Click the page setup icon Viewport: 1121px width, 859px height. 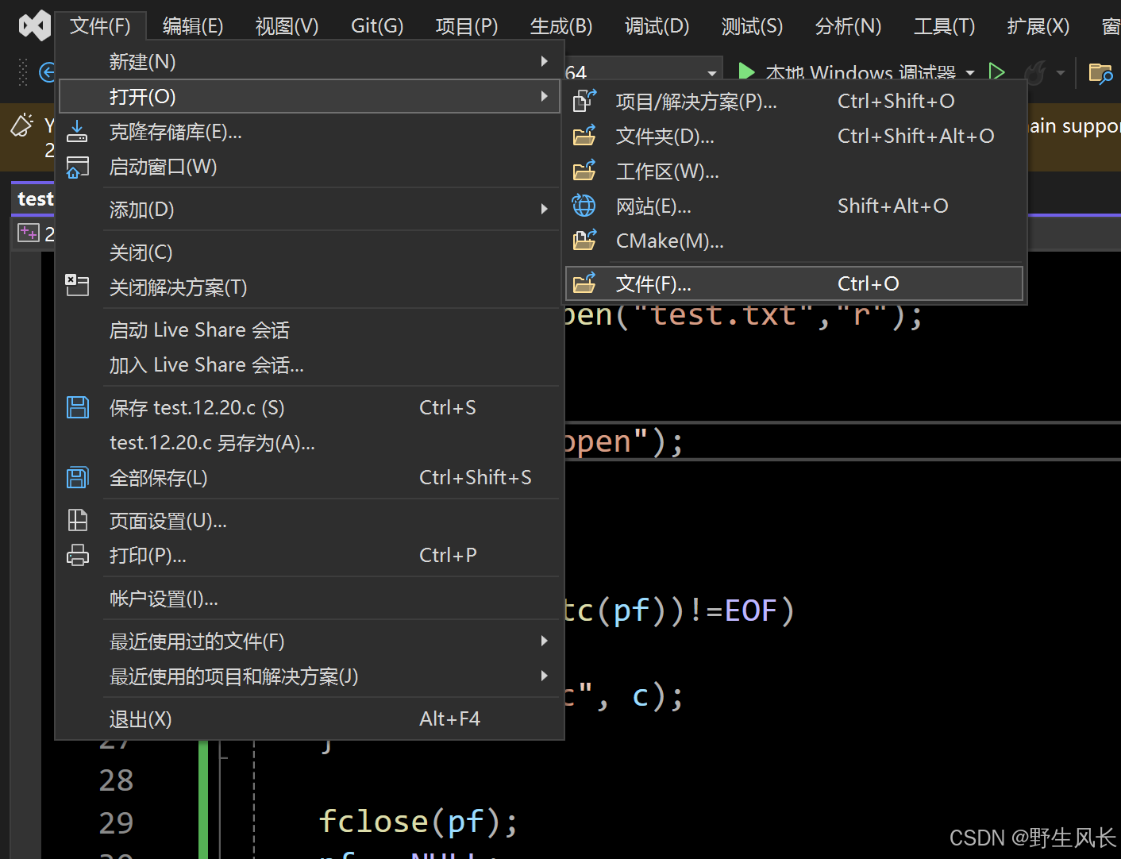coord(78,520)
